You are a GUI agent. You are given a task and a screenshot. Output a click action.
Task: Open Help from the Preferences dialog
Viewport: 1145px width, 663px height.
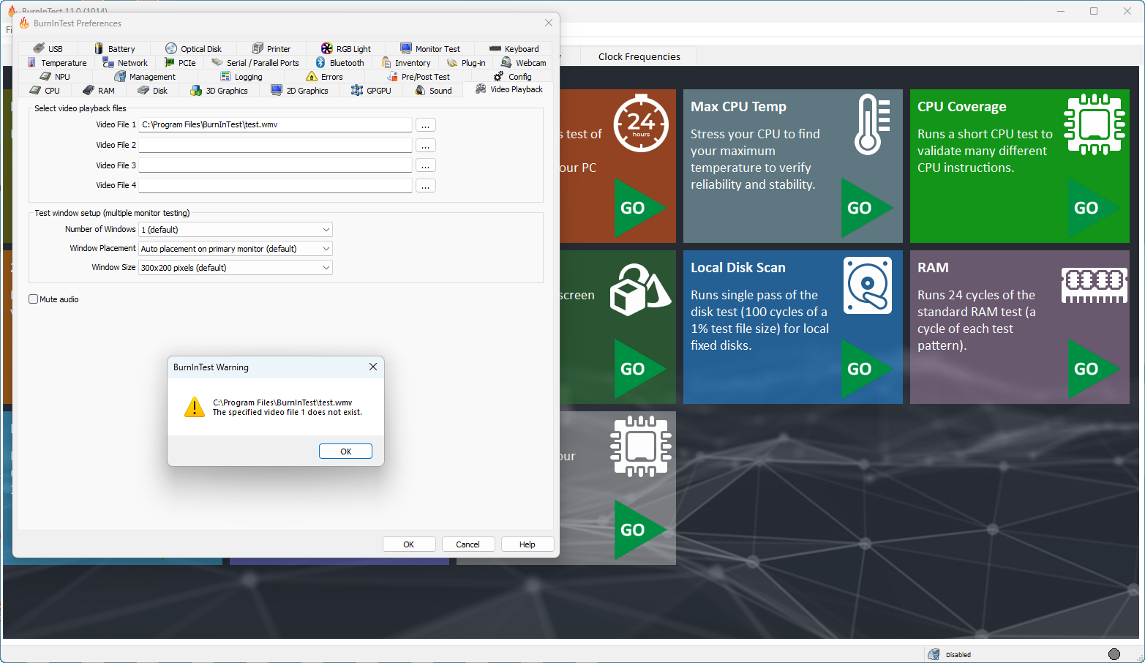click(x=528, y=544)
